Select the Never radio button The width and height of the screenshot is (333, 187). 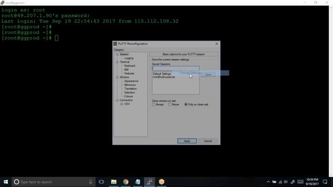click(170, 104)
